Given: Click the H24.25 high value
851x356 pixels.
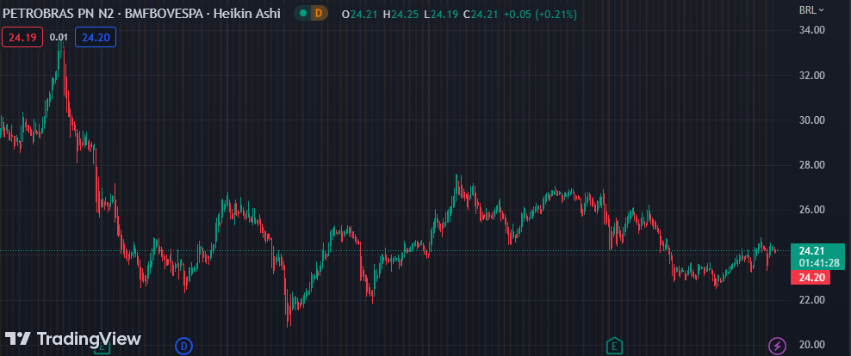Looking at the screenshot, I should [x=401, y=14].
